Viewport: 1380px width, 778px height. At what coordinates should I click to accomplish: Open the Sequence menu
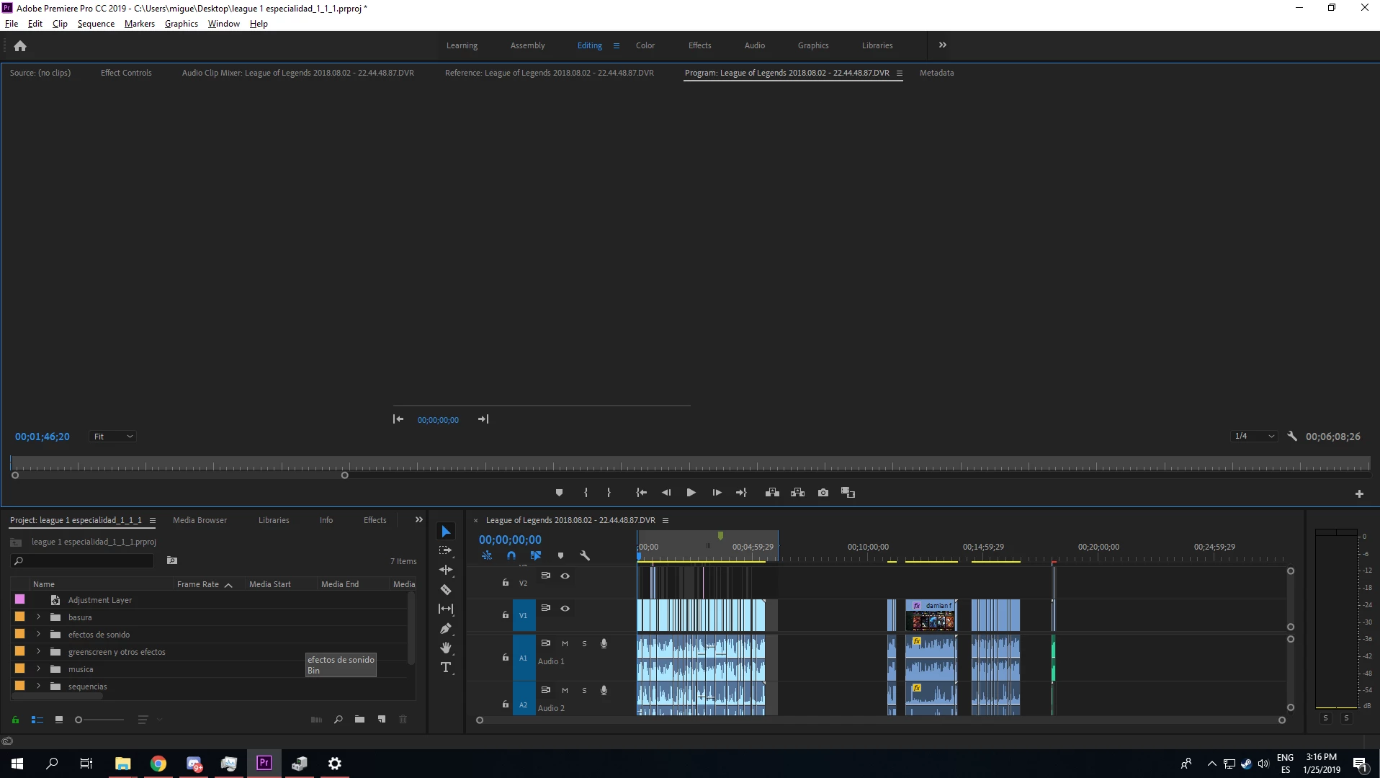96,24
